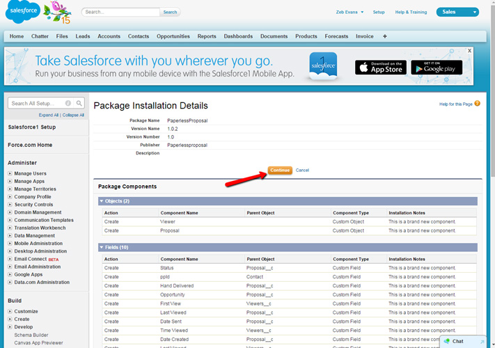Open the Reports tab
This screenshot has width=495, height=348.
click(x=207, y=36)
